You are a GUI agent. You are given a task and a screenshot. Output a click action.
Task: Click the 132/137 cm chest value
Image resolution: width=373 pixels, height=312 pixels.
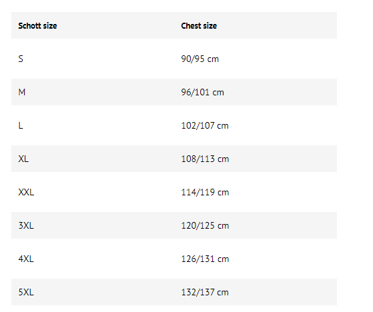click(x=205, y=292)
